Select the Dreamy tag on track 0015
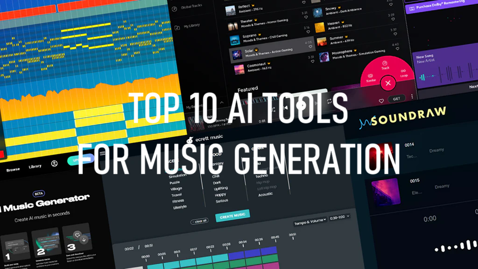The image size is (478, 269). [x=442, y=186]
